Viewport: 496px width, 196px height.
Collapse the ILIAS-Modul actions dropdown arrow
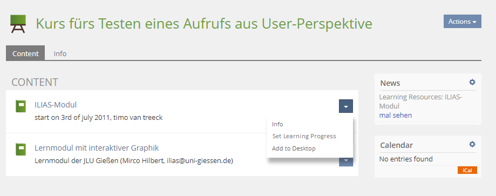coord(346,106)
